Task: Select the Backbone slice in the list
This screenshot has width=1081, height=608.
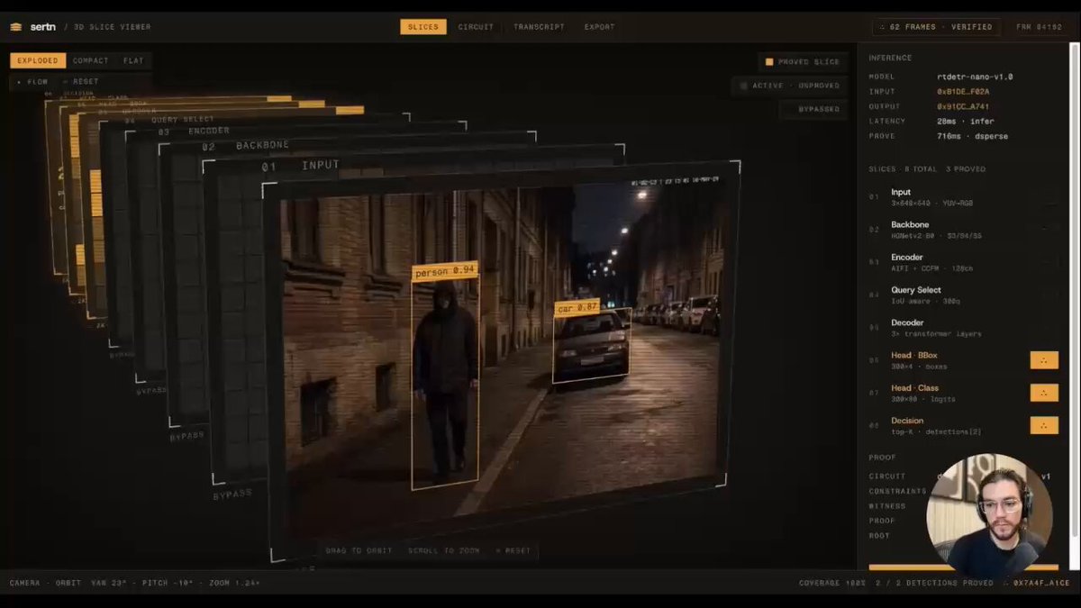Action: tap(963, 230)
